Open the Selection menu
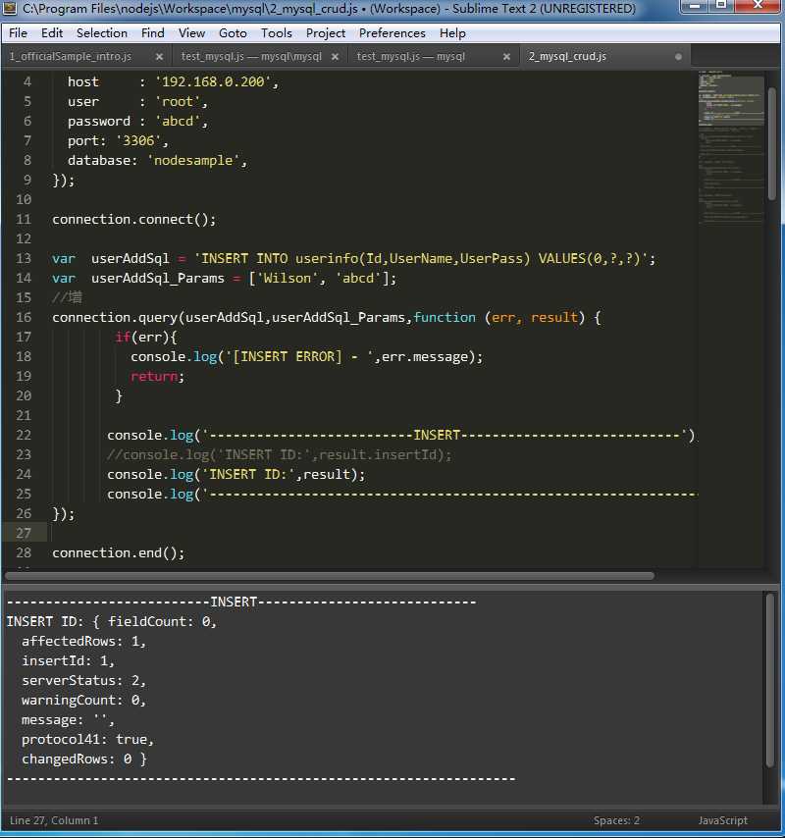The width and height of the screenshot is (785, 838). click(101, 33)
